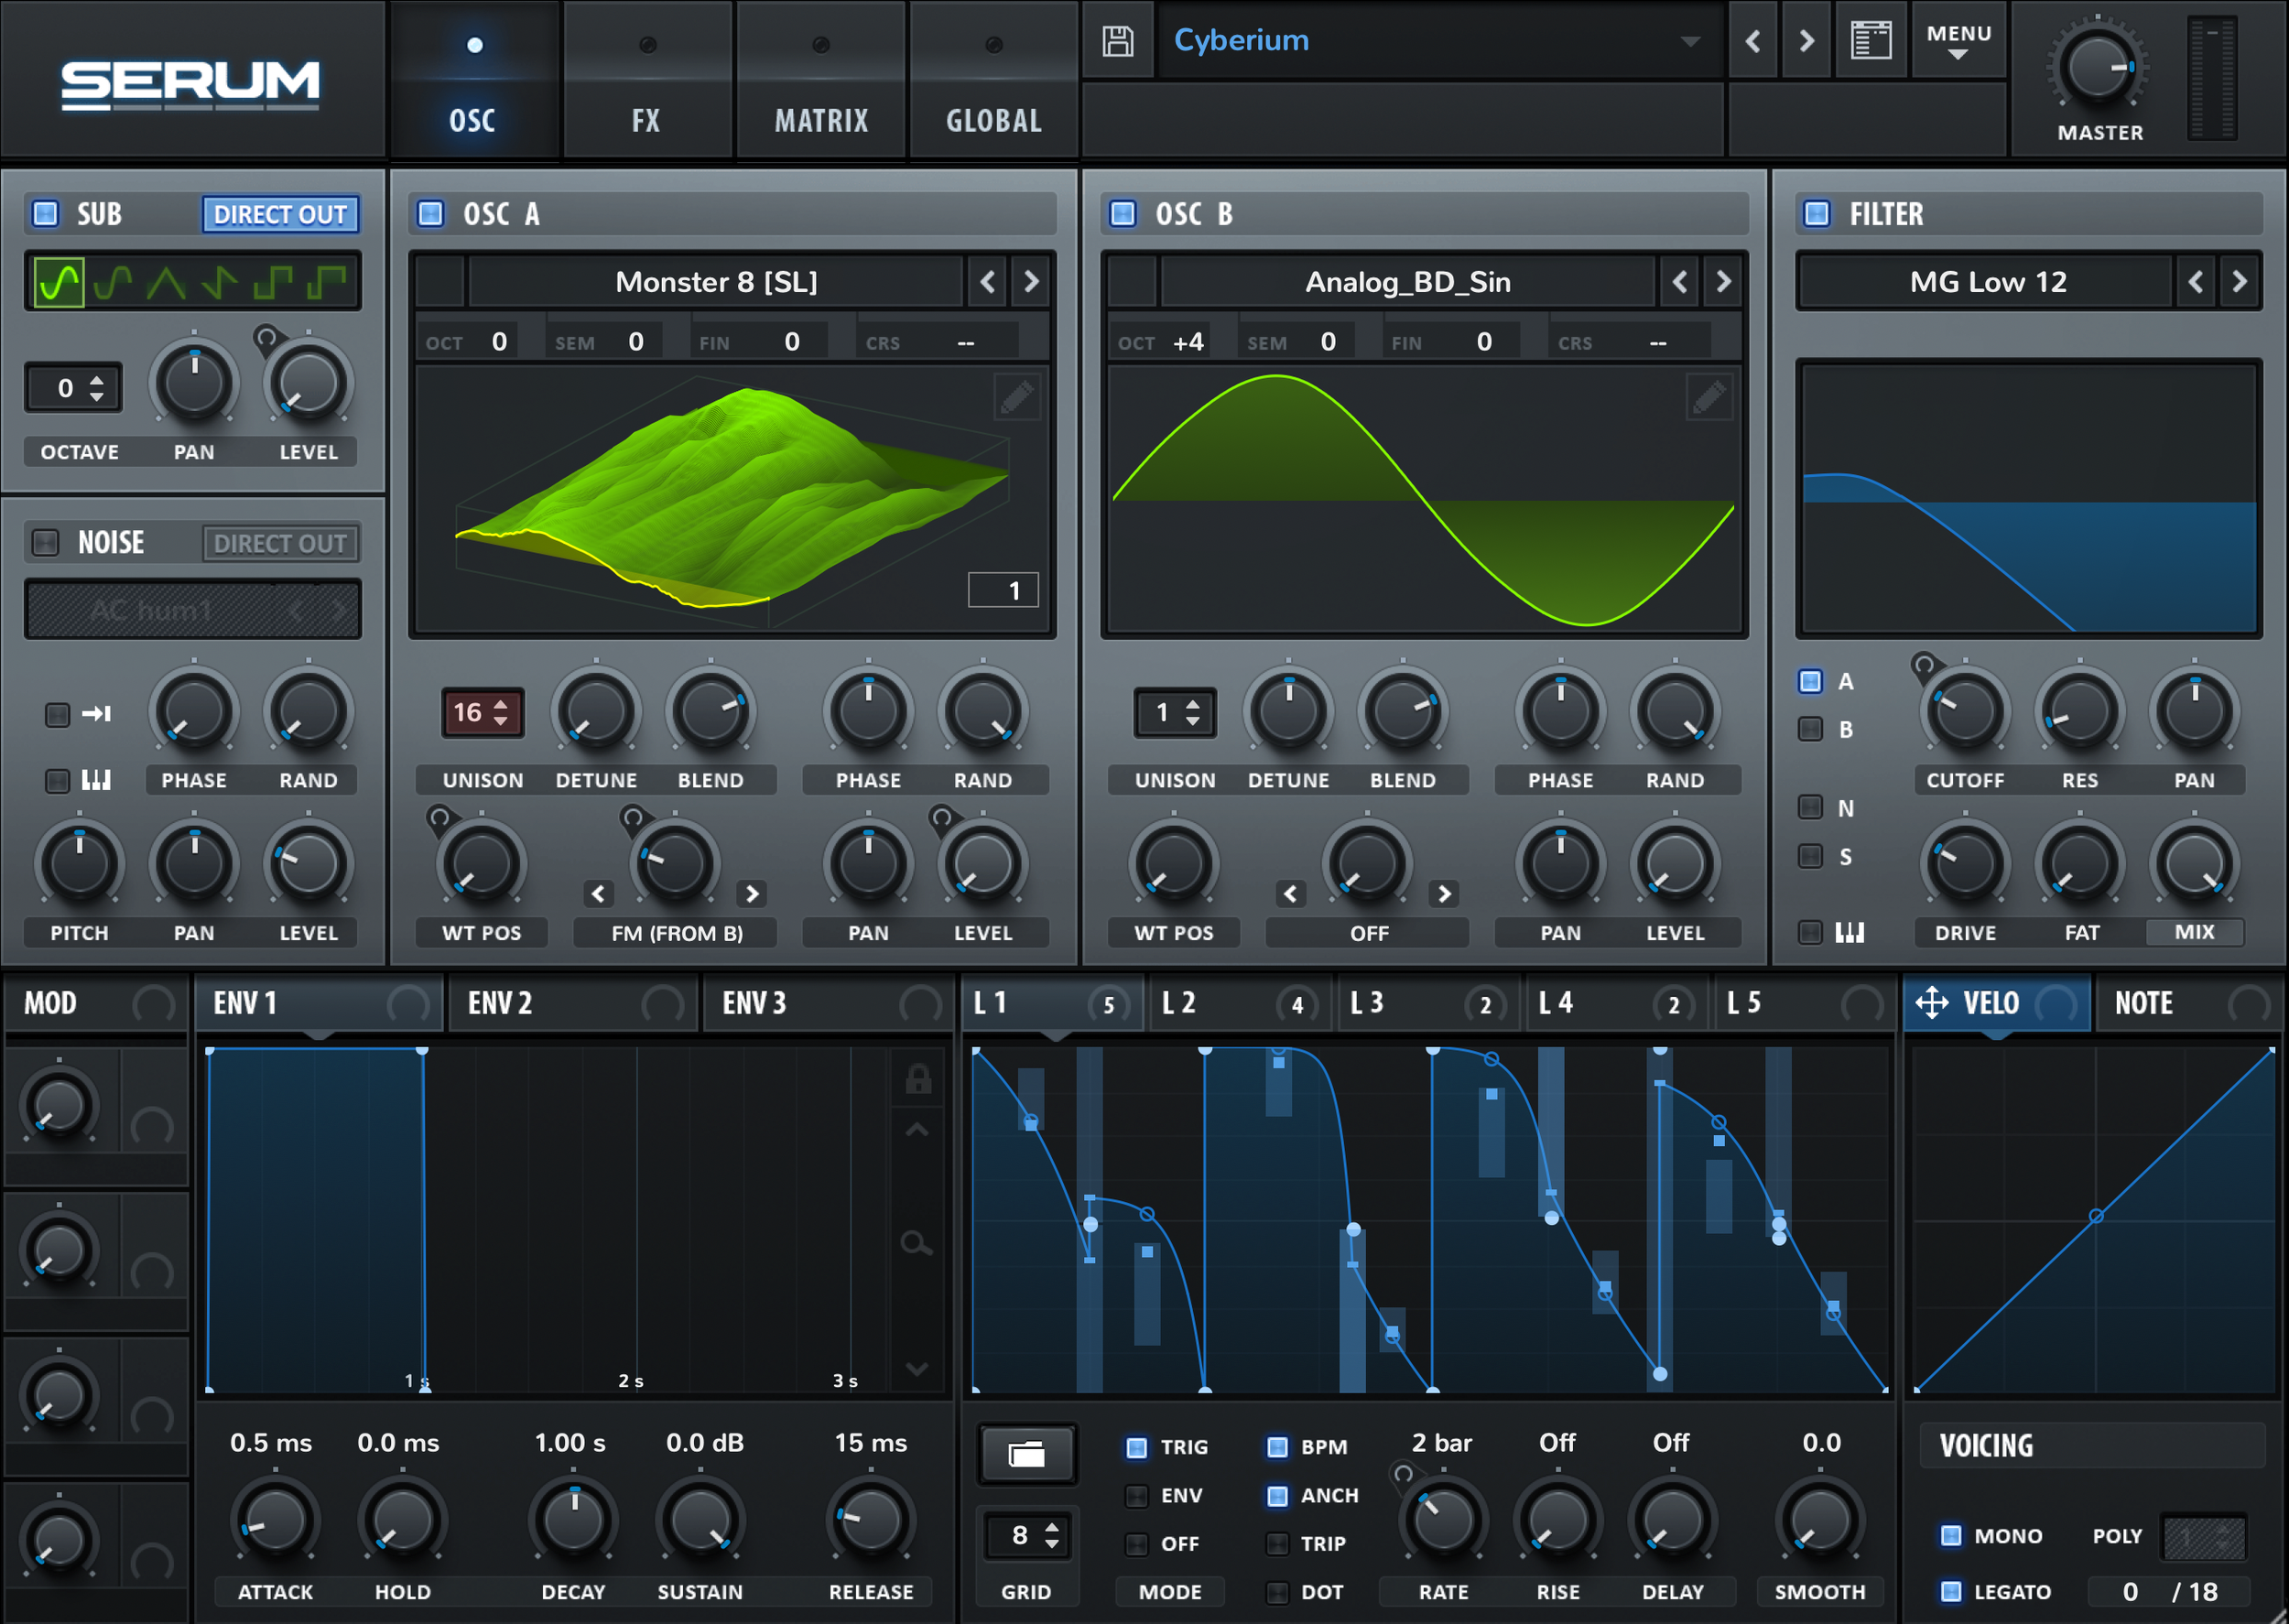Click the OSC B warp mode OFF label
The image size is (2289, 1624).
pos(1369,933)
